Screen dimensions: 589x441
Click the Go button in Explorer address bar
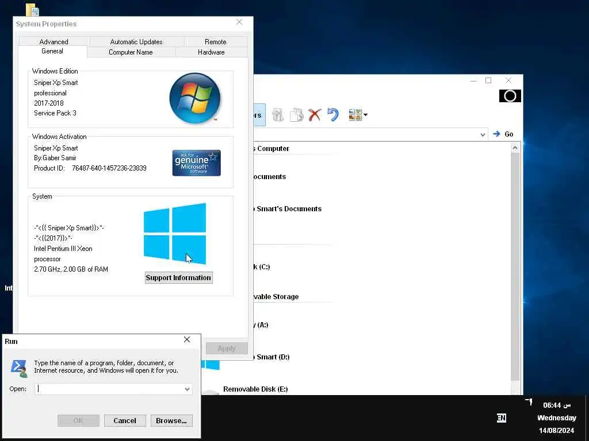(x=503, y=134)
